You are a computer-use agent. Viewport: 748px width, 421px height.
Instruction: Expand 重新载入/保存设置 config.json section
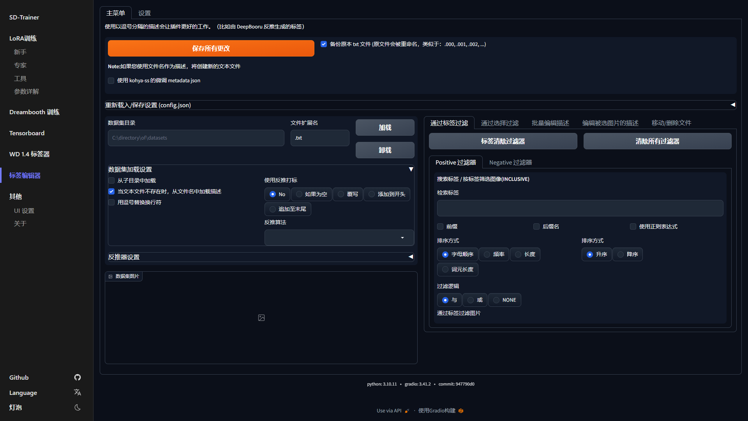click(x=733, y=105)
